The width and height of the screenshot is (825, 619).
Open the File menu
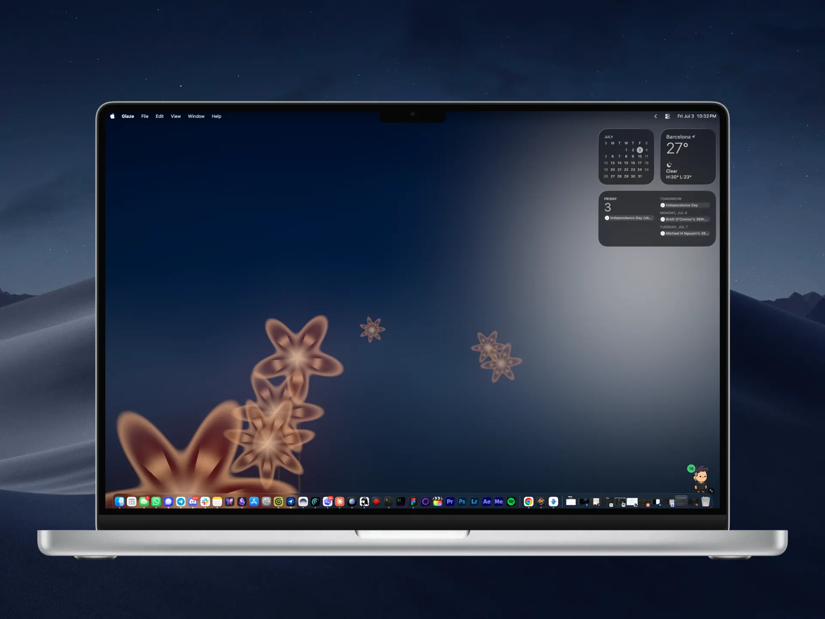pos(145,116)
